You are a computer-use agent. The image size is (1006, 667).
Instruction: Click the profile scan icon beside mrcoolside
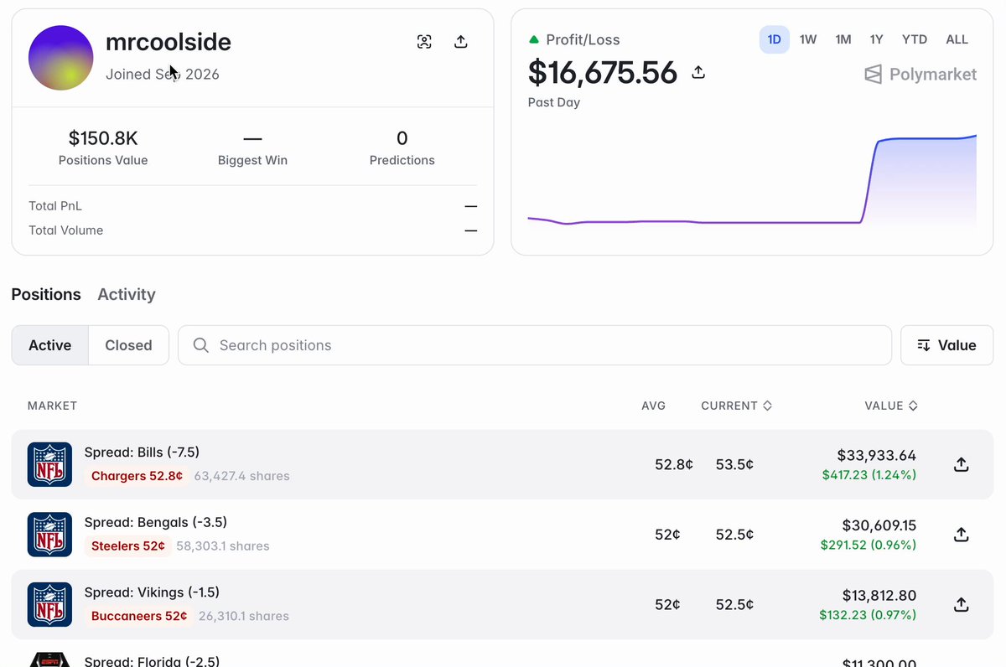tap(424, 42)
